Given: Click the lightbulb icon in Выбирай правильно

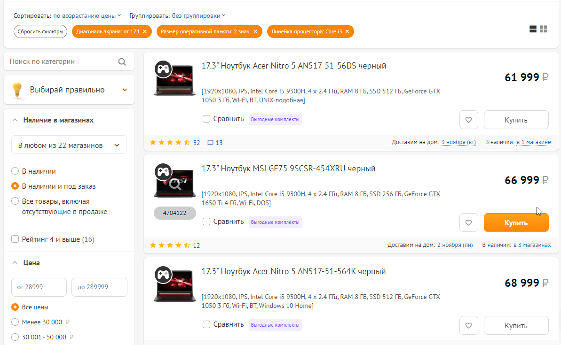Looking at the screenshot, I should point(17,90).
